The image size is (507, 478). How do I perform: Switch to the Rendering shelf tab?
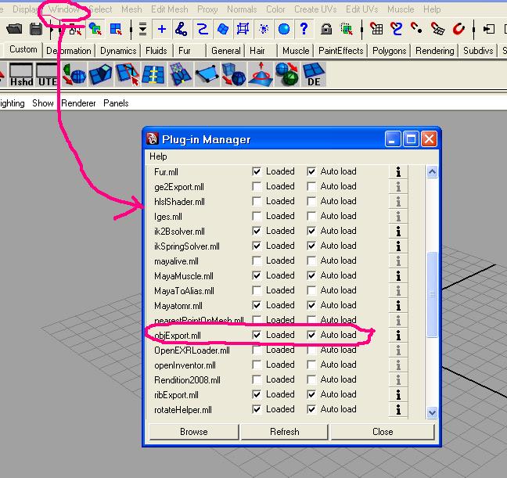(x=434, y=51)
